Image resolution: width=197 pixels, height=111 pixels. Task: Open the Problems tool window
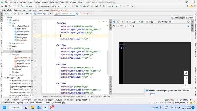point(26,100)
